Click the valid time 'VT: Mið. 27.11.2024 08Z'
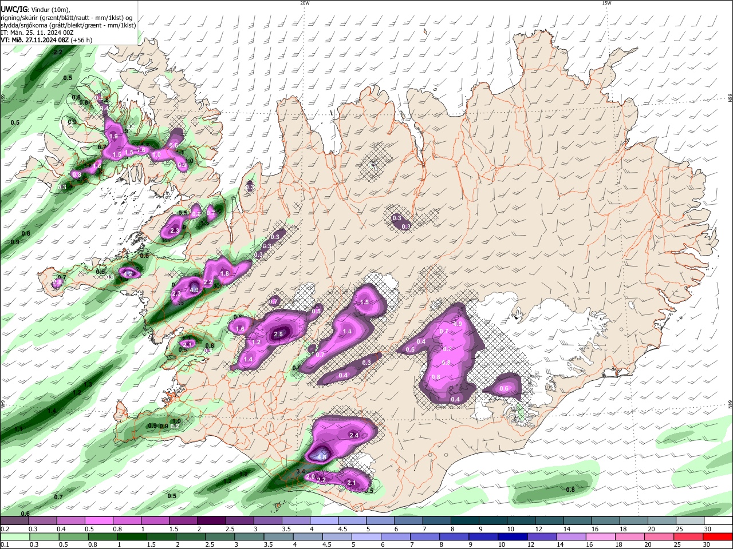This screenshot has height=549, width=733. [36, 40]
